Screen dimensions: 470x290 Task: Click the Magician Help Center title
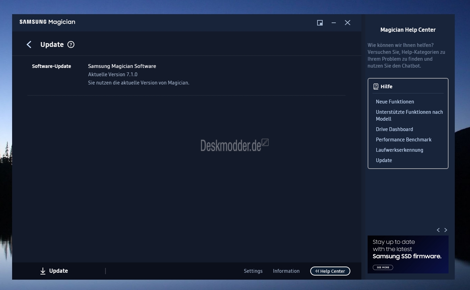(x=408, y=30)
